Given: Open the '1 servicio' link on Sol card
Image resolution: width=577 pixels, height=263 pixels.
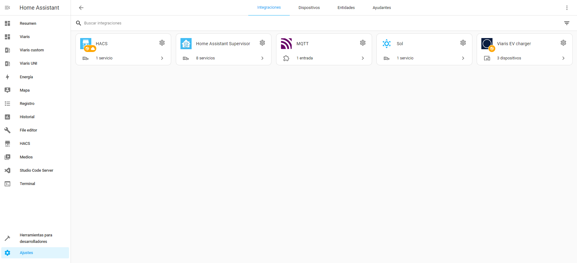Looking at the screenshot, I should tap(405, 58).
